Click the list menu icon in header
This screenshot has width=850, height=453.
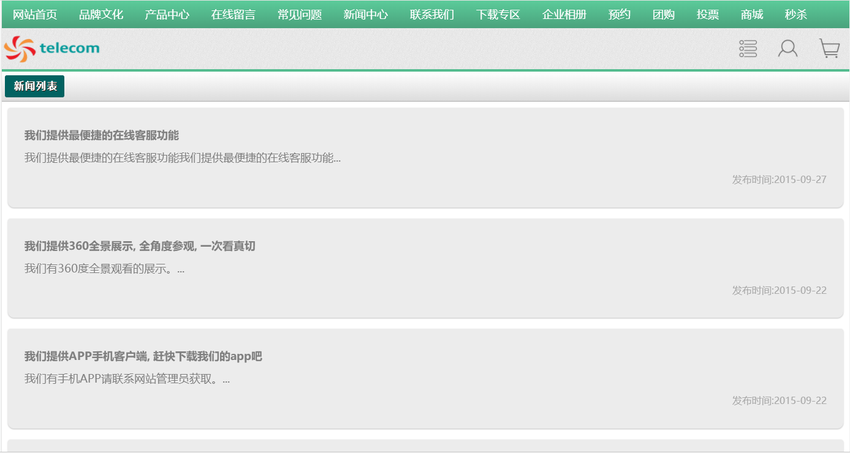pos(748,49)
